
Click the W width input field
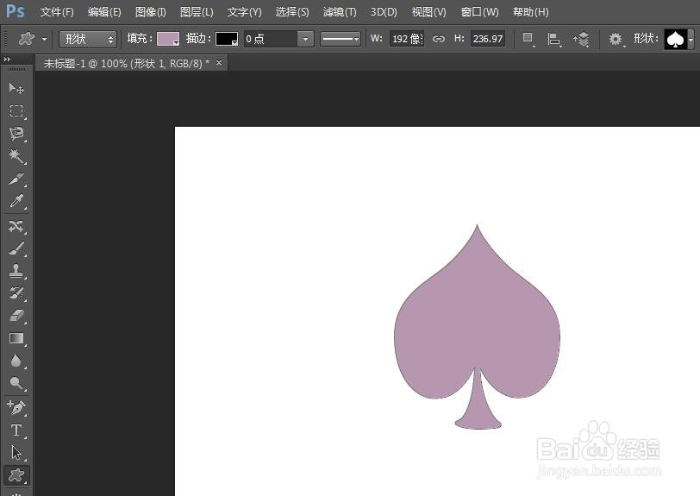click(407, 39)
